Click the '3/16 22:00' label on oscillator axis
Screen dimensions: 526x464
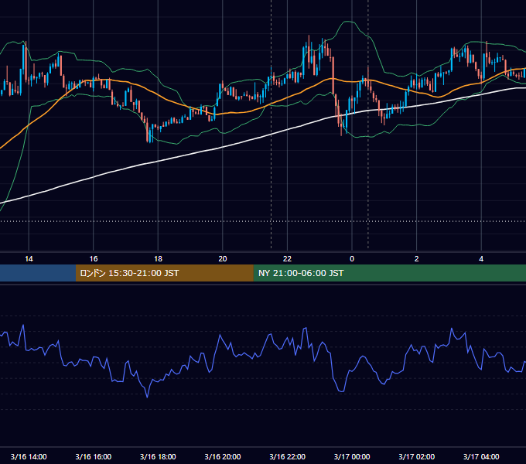(x=288, y=456)
